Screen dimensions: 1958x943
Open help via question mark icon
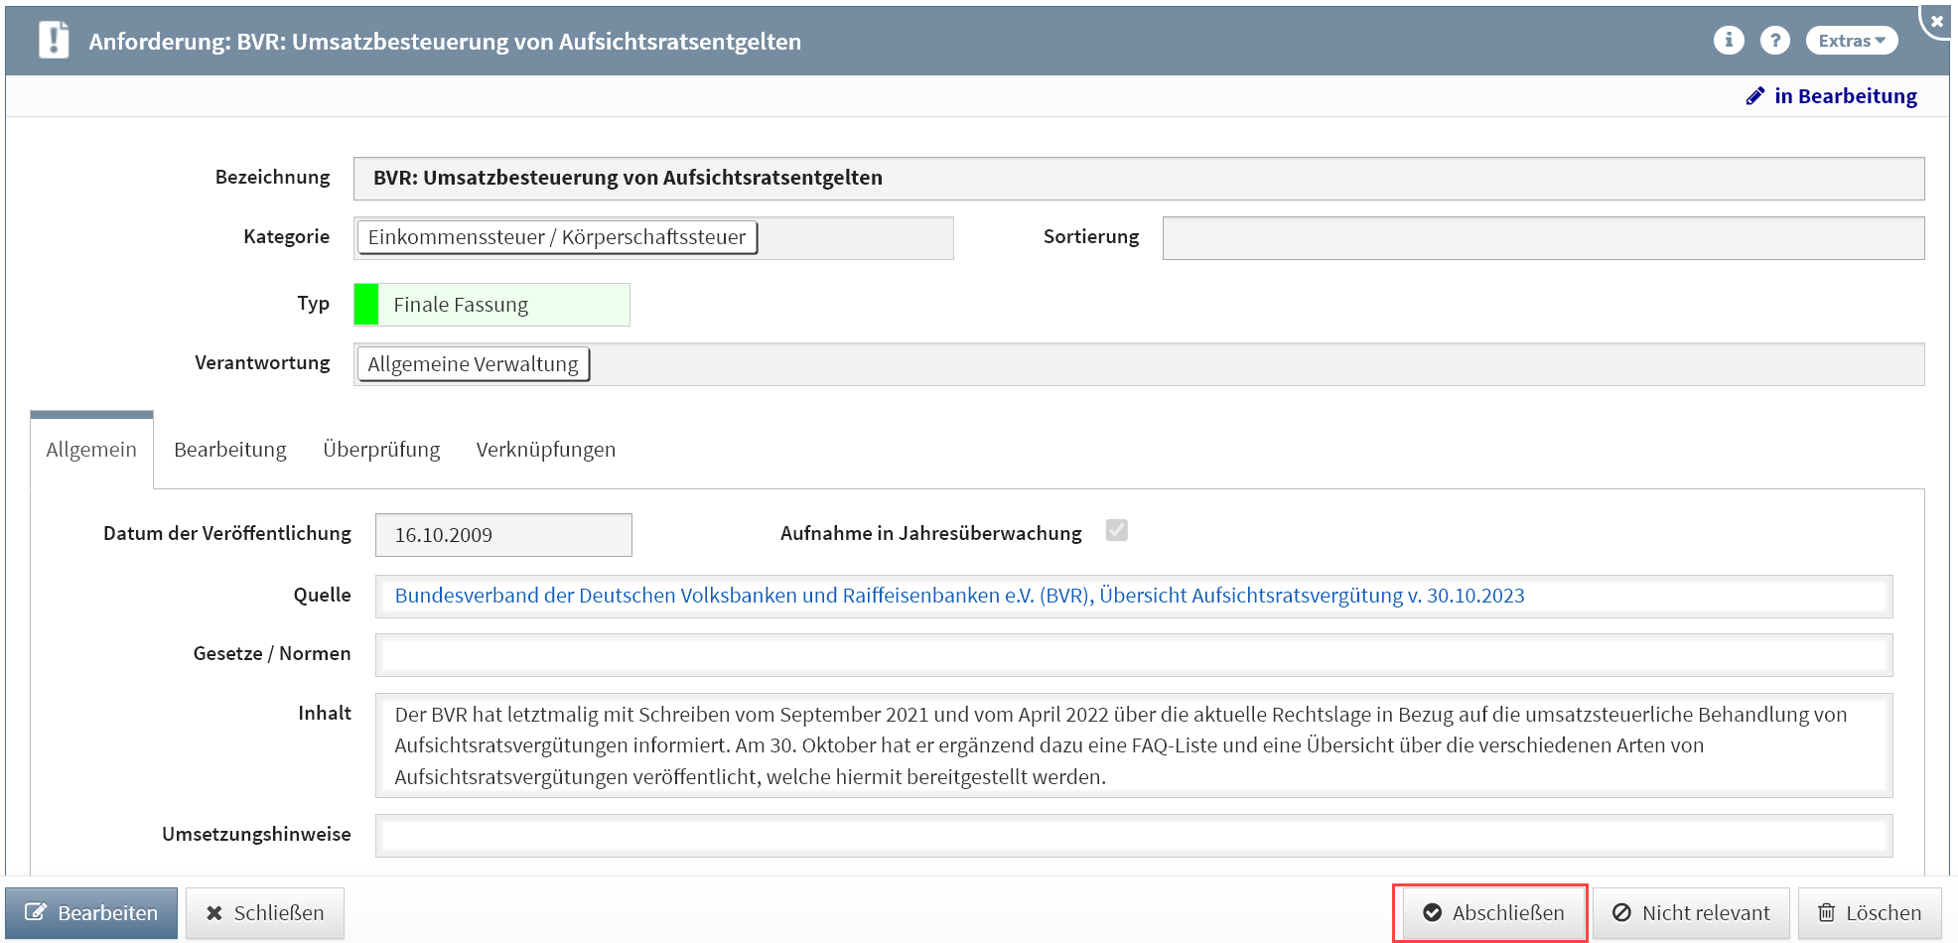[x=1774, y=40]
